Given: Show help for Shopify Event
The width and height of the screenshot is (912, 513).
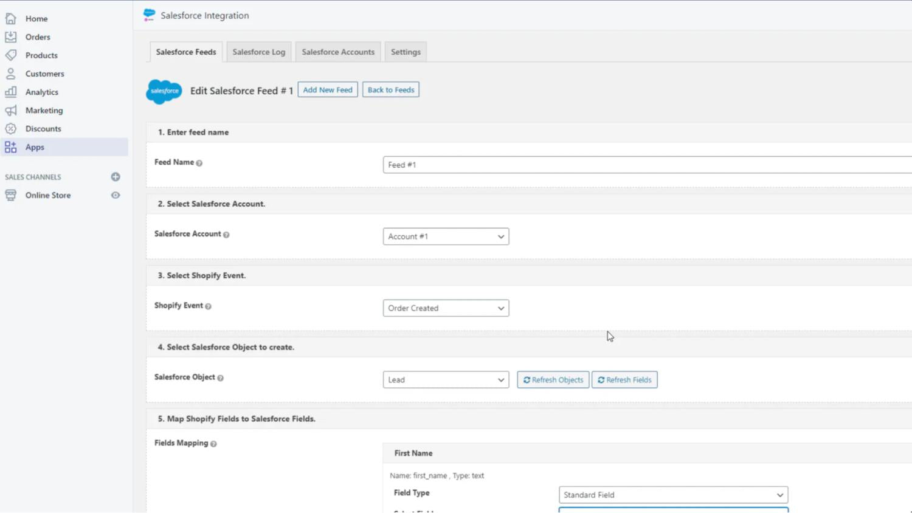Looking at the screenshot, I should pos(208,306).
